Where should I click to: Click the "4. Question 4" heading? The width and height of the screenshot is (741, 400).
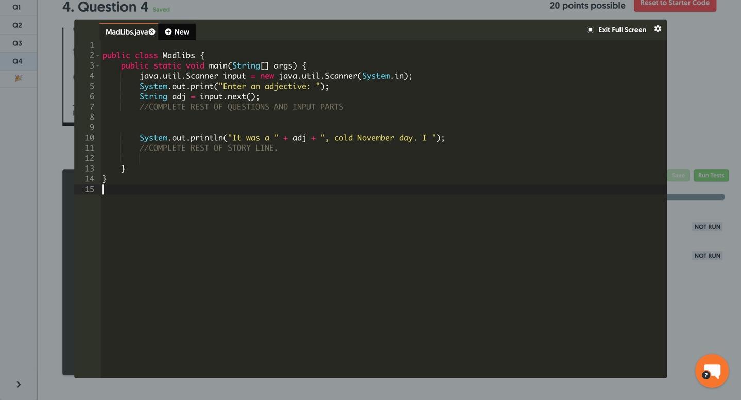tap(105, 7)
